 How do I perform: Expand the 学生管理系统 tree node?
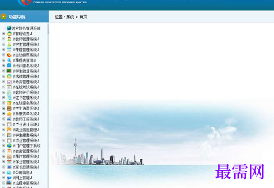click(x=4, y=44)
